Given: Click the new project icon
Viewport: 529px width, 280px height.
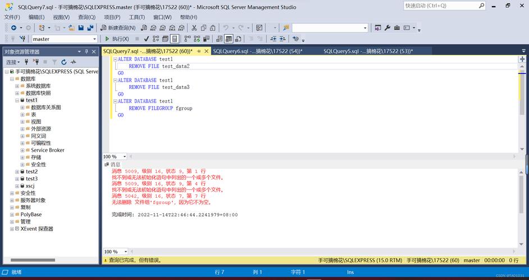Looking at the screenshot, I should pyautogui.click(x=42, y=28).
